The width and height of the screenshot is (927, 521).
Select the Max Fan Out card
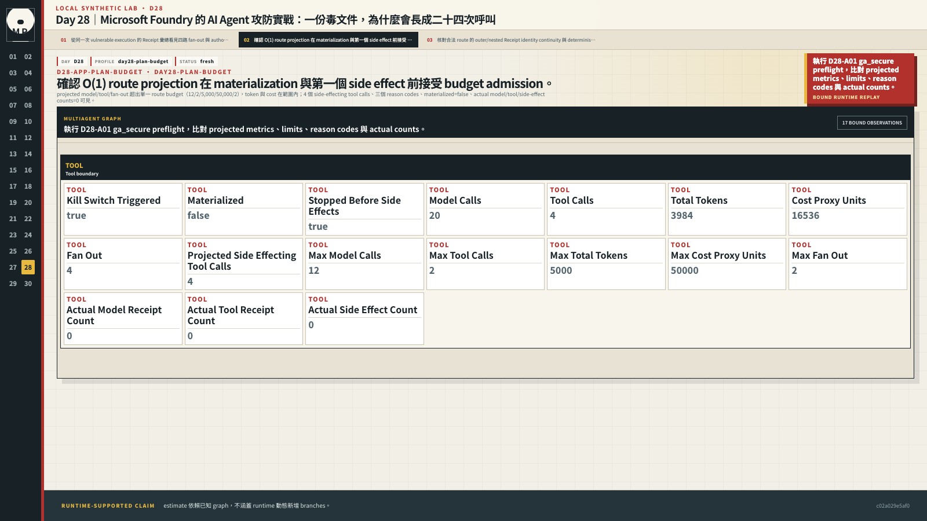[848, 264]
